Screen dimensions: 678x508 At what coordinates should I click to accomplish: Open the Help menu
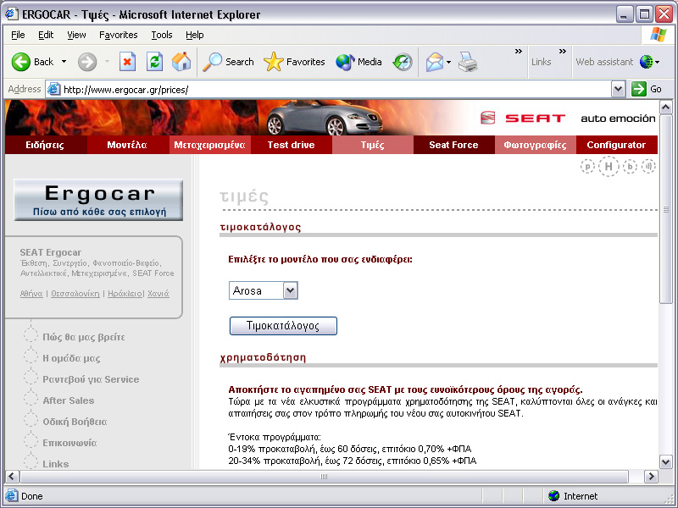tap(195, 35)
